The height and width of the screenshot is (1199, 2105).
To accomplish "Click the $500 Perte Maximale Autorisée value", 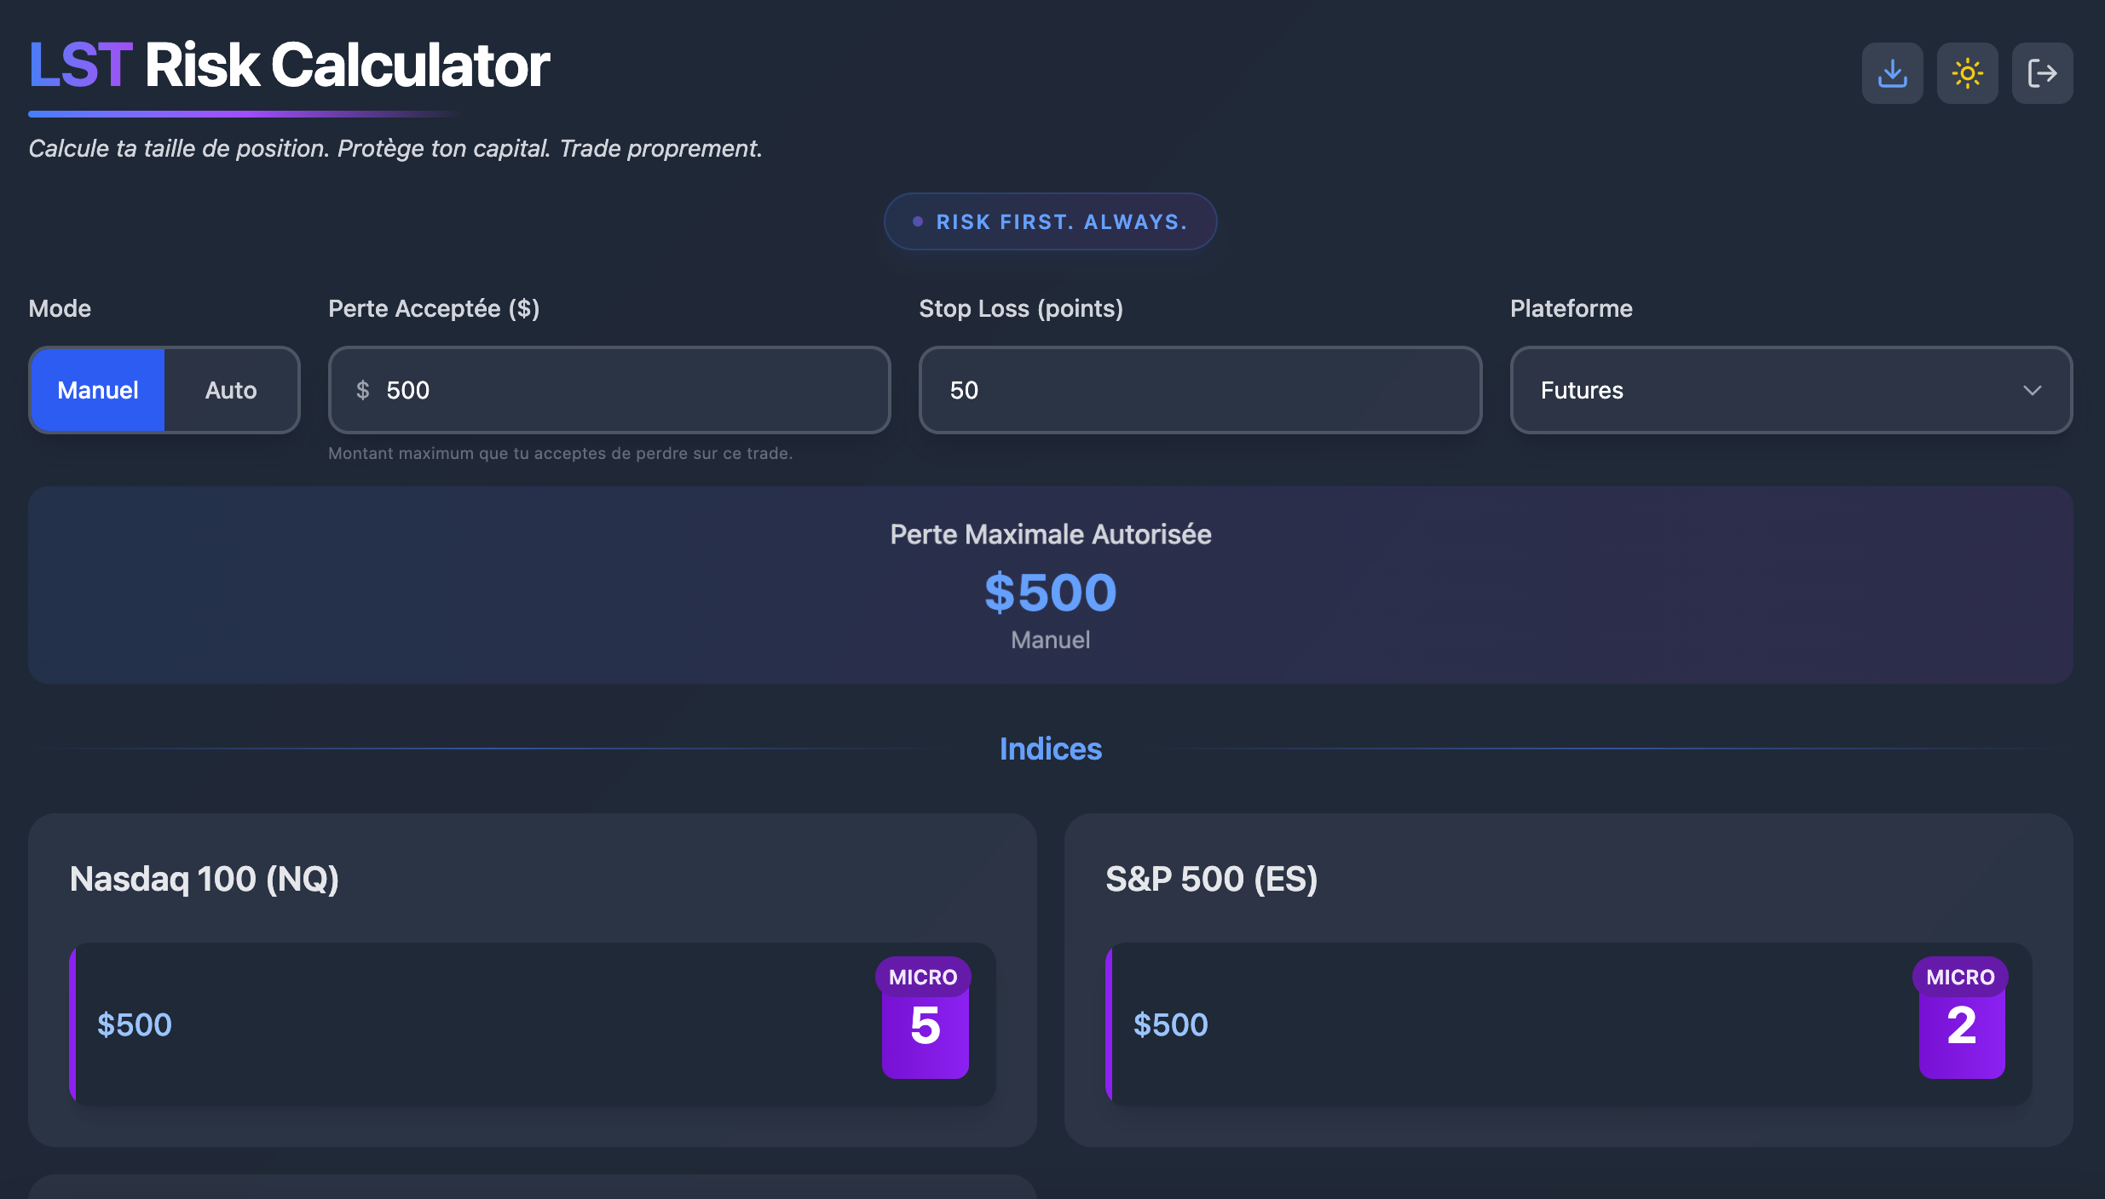I will pos(1050,593).
